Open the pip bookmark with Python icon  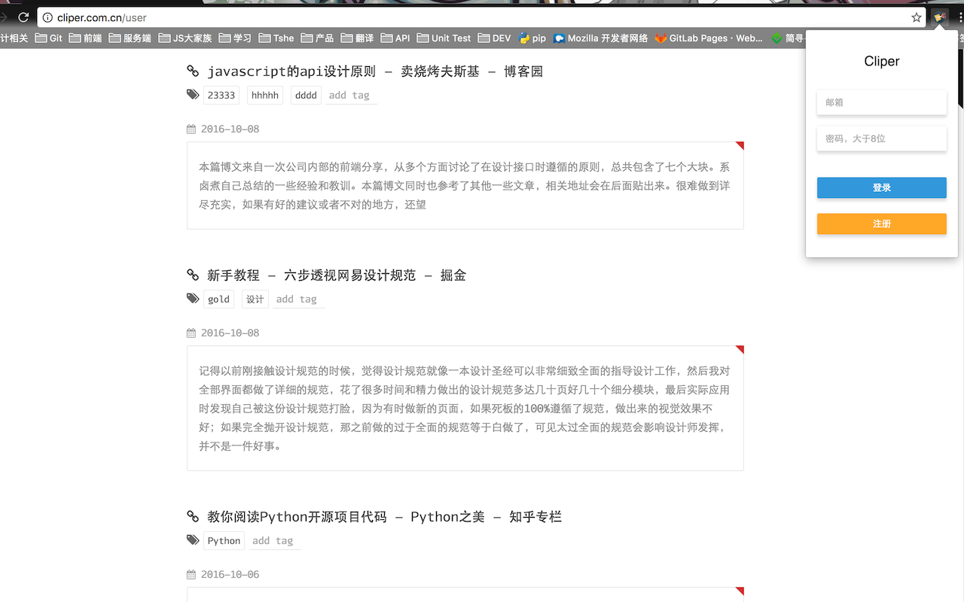tap(532, 38)
